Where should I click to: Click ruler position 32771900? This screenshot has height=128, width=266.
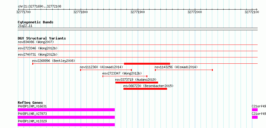click(138, 12)
